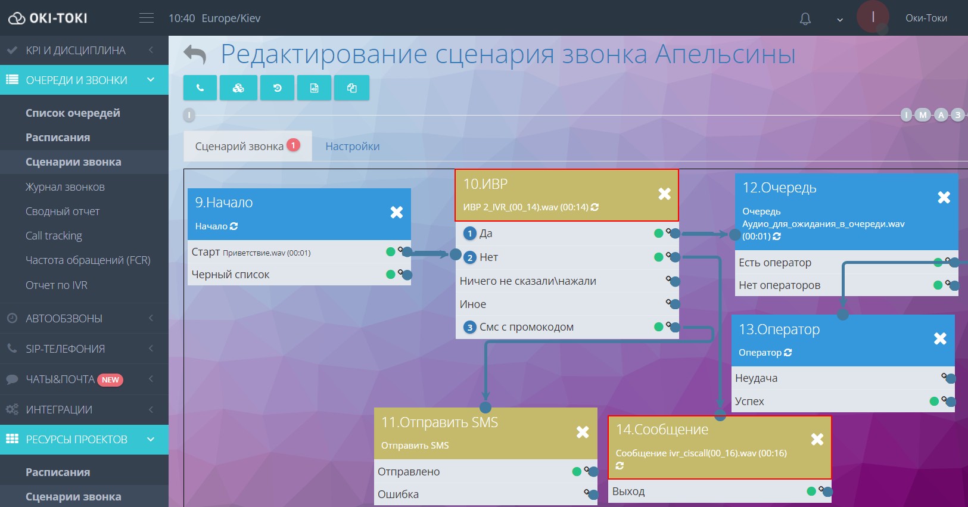The image size is (968, 507).
Task: Open Журнал звонков menu item
Action: click(x=65, y=186)
